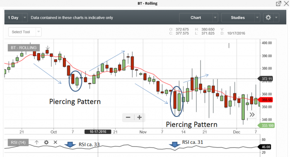Click the high value 380.650
Screen dimensions: 290x157
pos(208,29)
